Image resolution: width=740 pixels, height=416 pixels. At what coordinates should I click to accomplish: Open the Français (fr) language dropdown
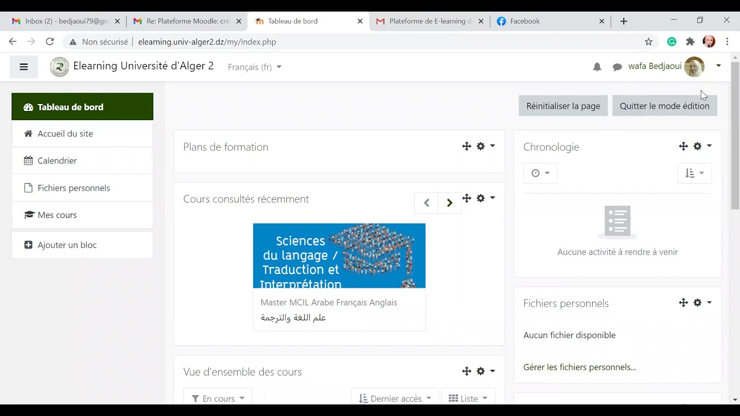point(254,67)
